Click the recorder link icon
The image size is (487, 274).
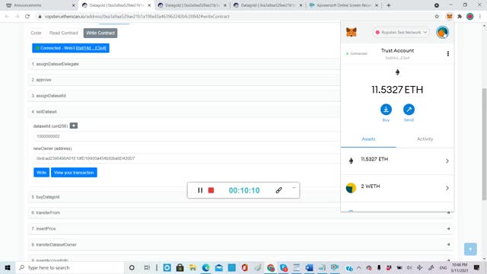[x=279, y=190]
